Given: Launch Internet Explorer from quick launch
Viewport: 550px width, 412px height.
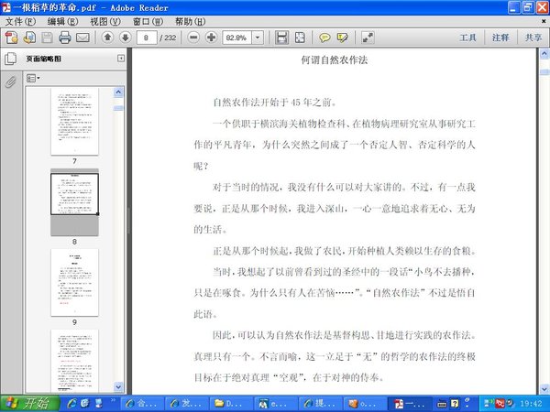Looking at the screenshot, I should pyautogui.click(x=71, y=404).
